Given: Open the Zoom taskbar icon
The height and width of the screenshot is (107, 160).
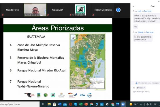Looking at the screenshot, I should click(123, 104).
